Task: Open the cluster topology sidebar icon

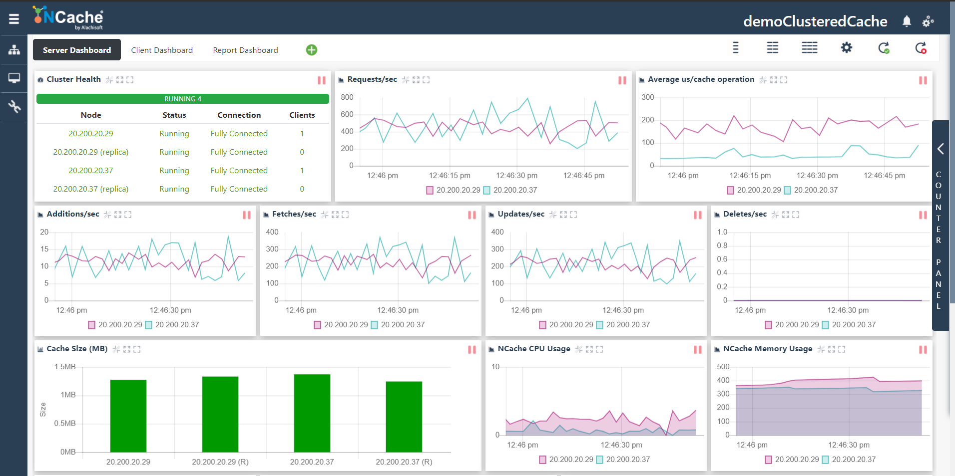Action: pyautogui.click(x=14, y=50)
